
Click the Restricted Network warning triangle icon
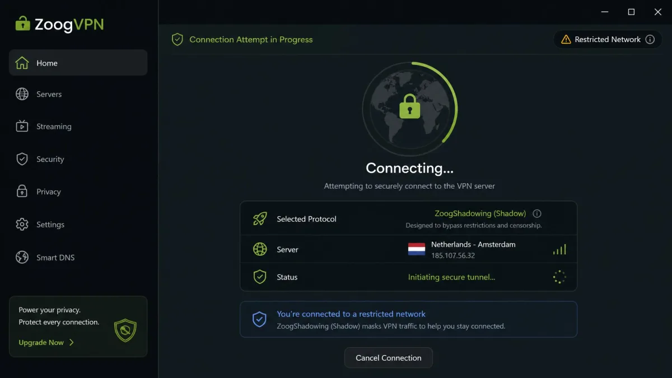(x=566, y=39)
